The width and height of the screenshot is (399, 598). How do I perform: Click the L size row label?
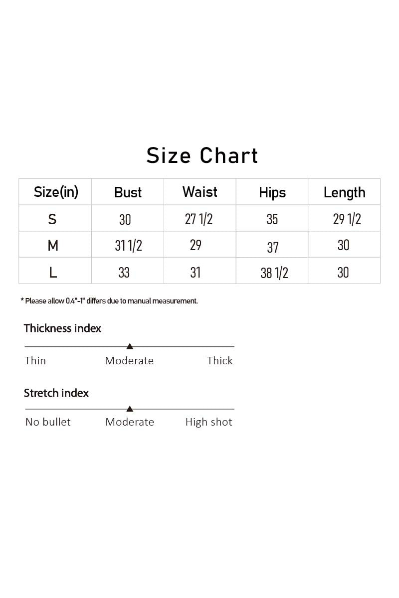(53, 273)
